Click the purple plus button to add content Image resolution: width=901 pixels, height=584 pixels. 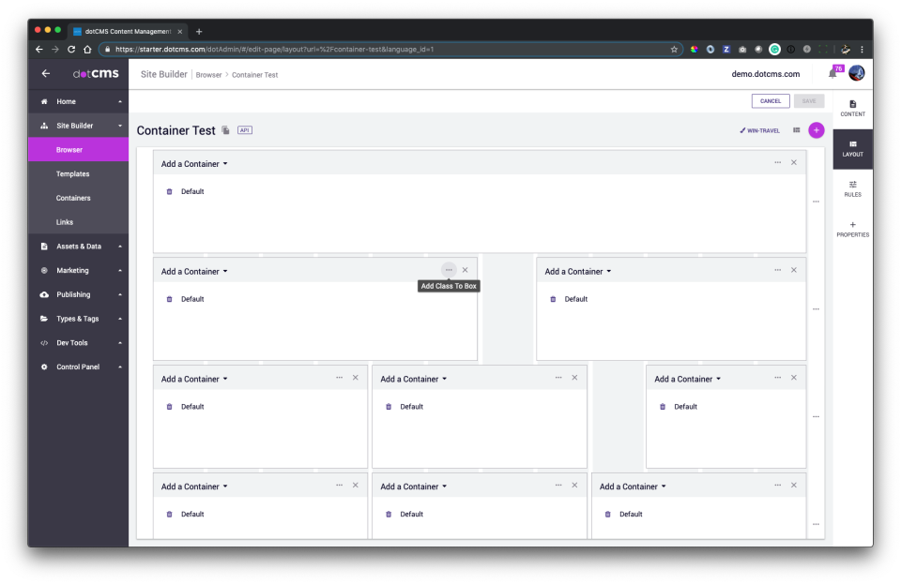(x=815, y=130)
